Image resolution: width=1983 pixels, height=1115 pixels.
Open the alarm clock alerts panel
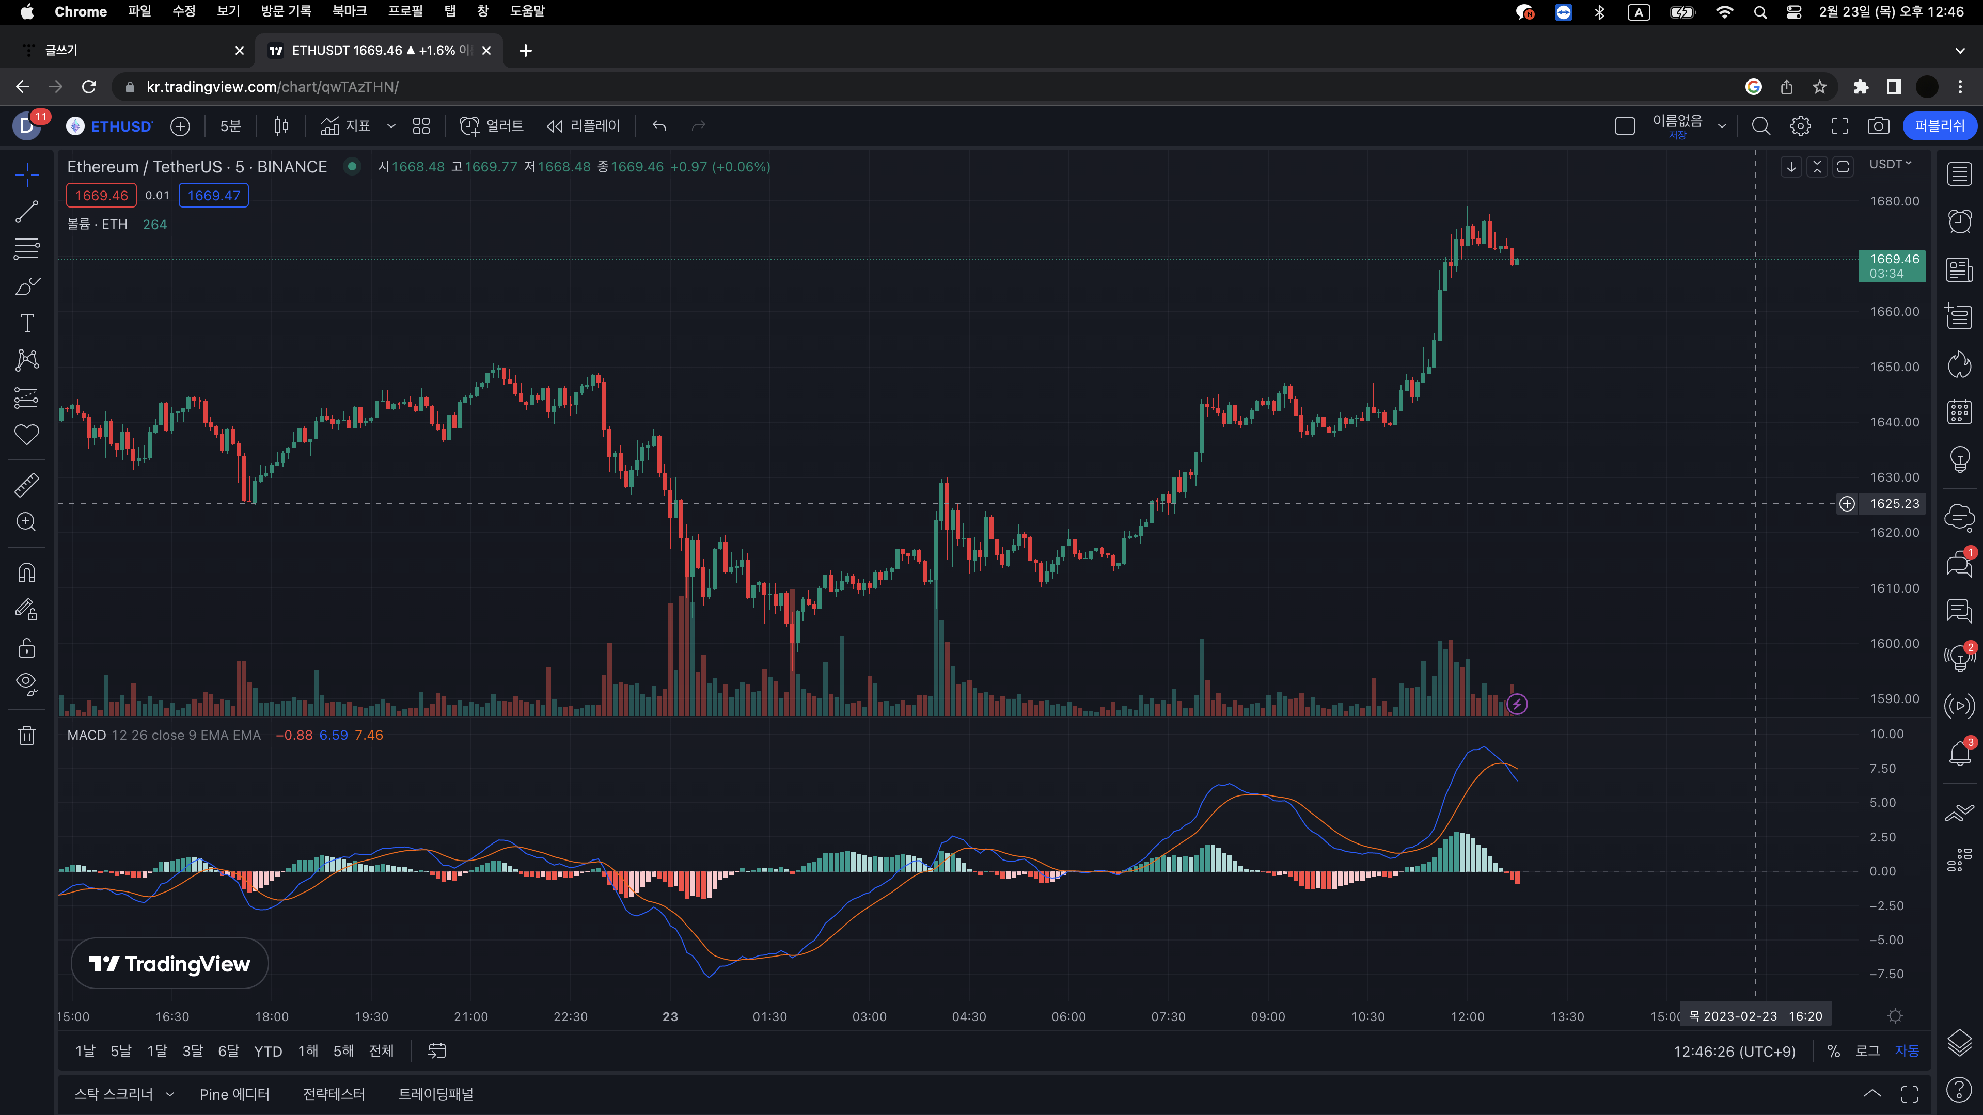click(1959, 221)
